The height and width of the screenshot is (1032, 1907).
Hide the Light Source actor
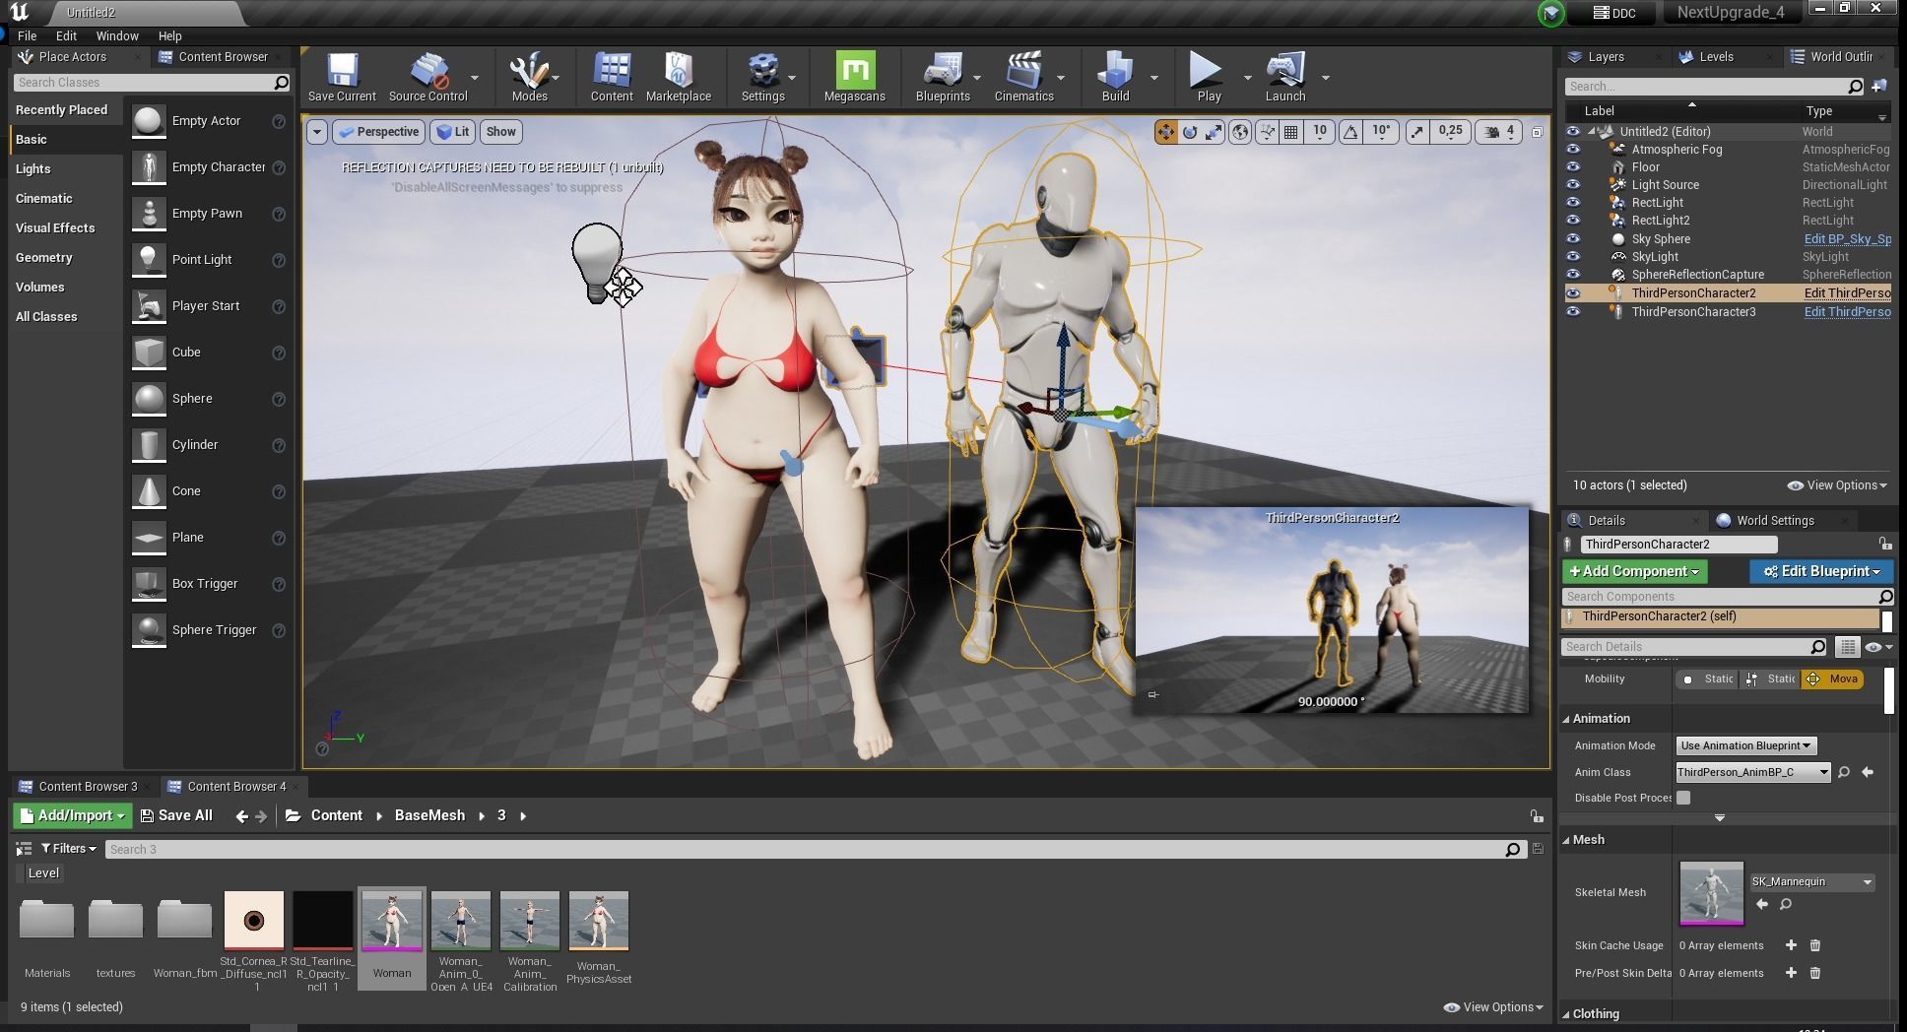[x=1573, y=185]
